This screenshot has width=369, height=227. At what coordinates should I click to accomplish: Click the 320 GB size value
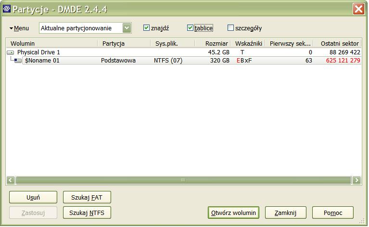click(219, 61)
